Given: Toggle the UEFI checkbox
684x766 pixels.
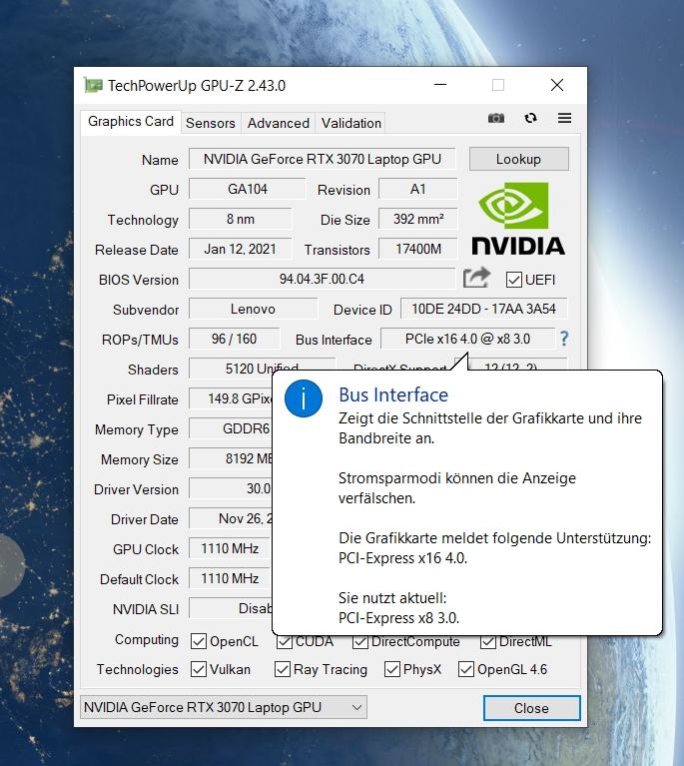Looking at the screenshot, I should point(514,280).
